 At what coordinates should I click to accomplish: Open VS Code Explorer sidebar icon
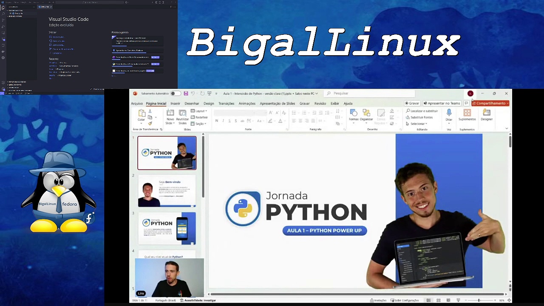point(3,8)
